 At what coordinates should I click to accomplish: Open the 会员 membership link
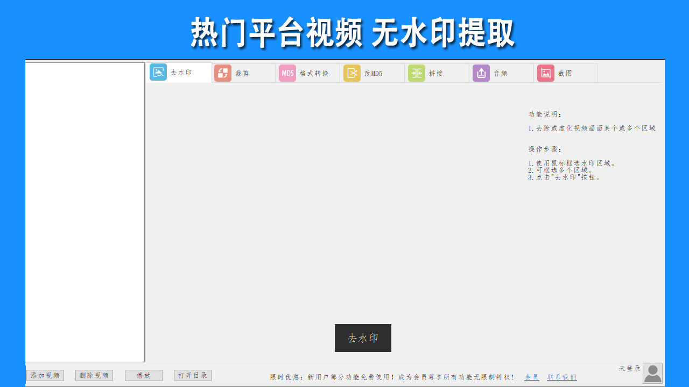(532, 377)
